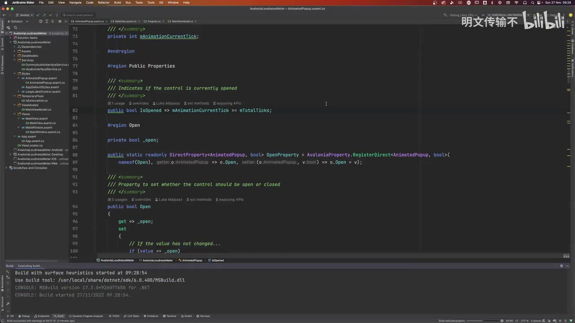Screen dimensions: 575x323
Task: Open the Debug tool window
Action: tap(23, 316)
